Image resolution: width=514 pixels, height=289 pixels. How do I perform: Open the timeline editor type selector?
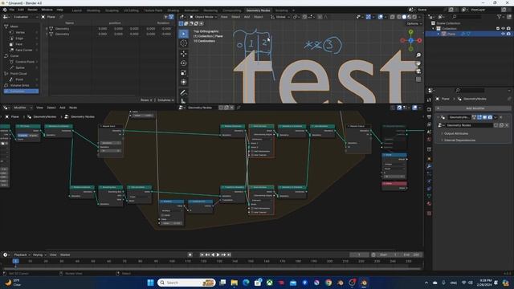tap(6, 254)
